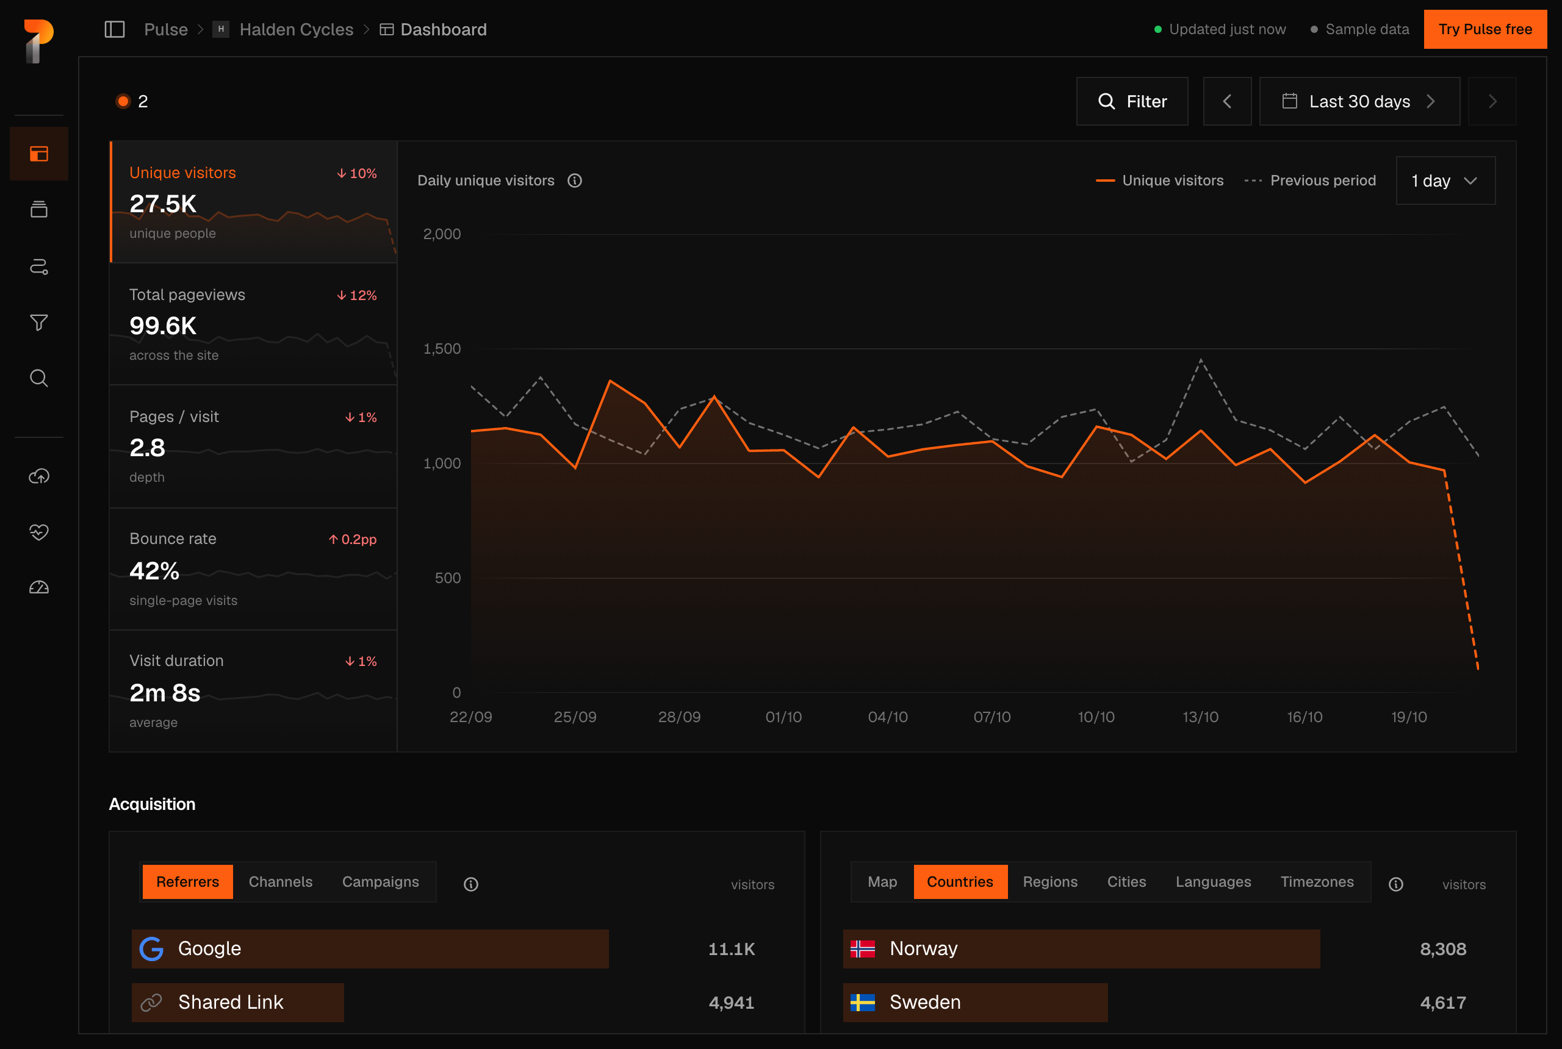Viewport: 1562px width, 1049px height.
Task: Click the Updated just now status
Action: [1220, 29]
